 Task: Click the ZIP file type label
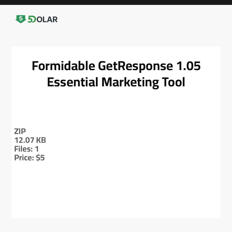pyautogui.click(x=20, y=131)
